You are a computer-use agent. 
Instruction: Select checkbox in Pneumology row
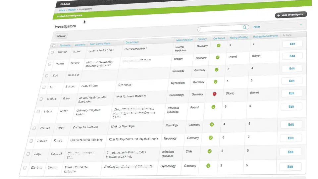(x=41, y=99)
